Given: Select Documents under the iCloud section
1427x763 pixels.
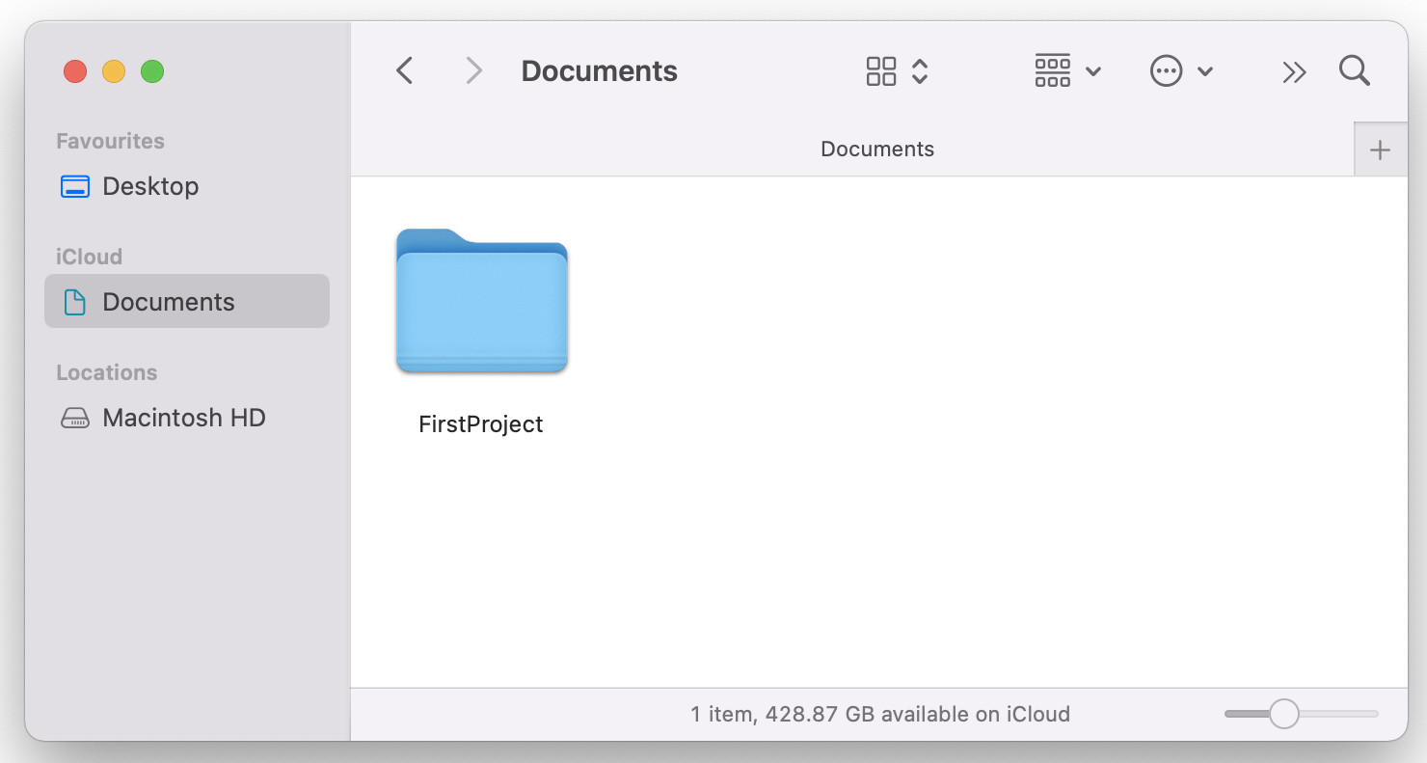Looking at the screenshot, I should click(x=168, y=301).
